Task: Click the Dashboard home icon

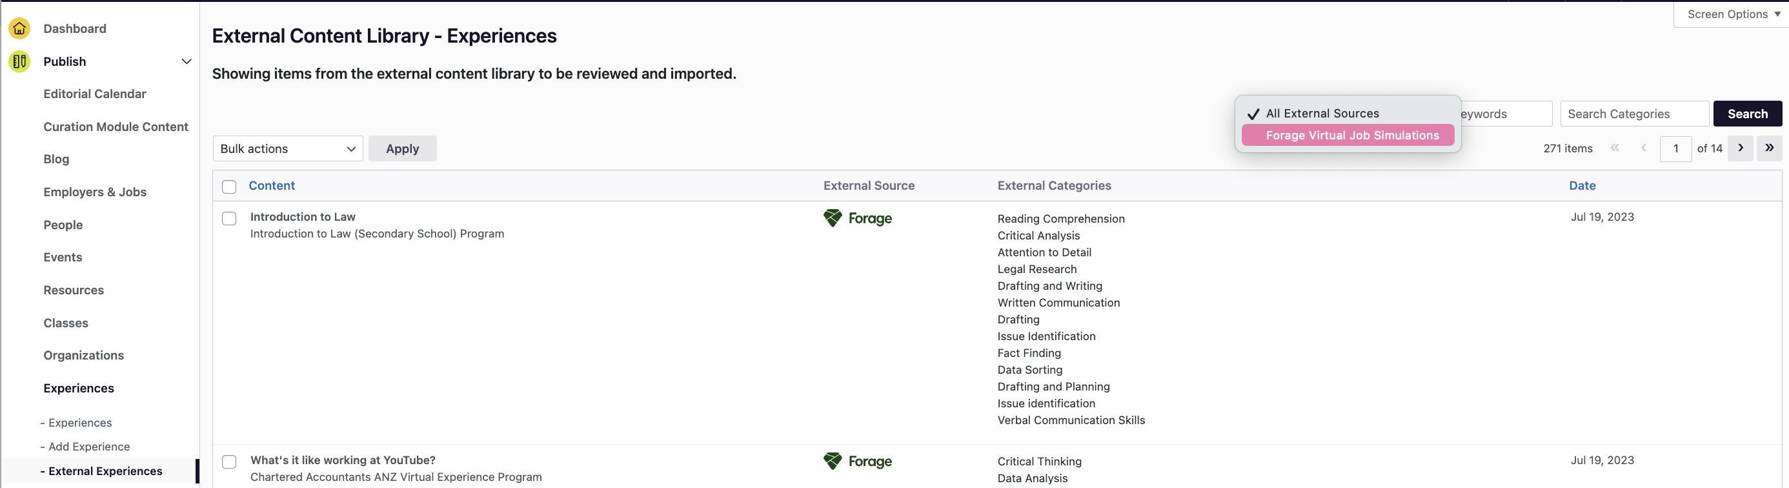Action: (19, 28)
